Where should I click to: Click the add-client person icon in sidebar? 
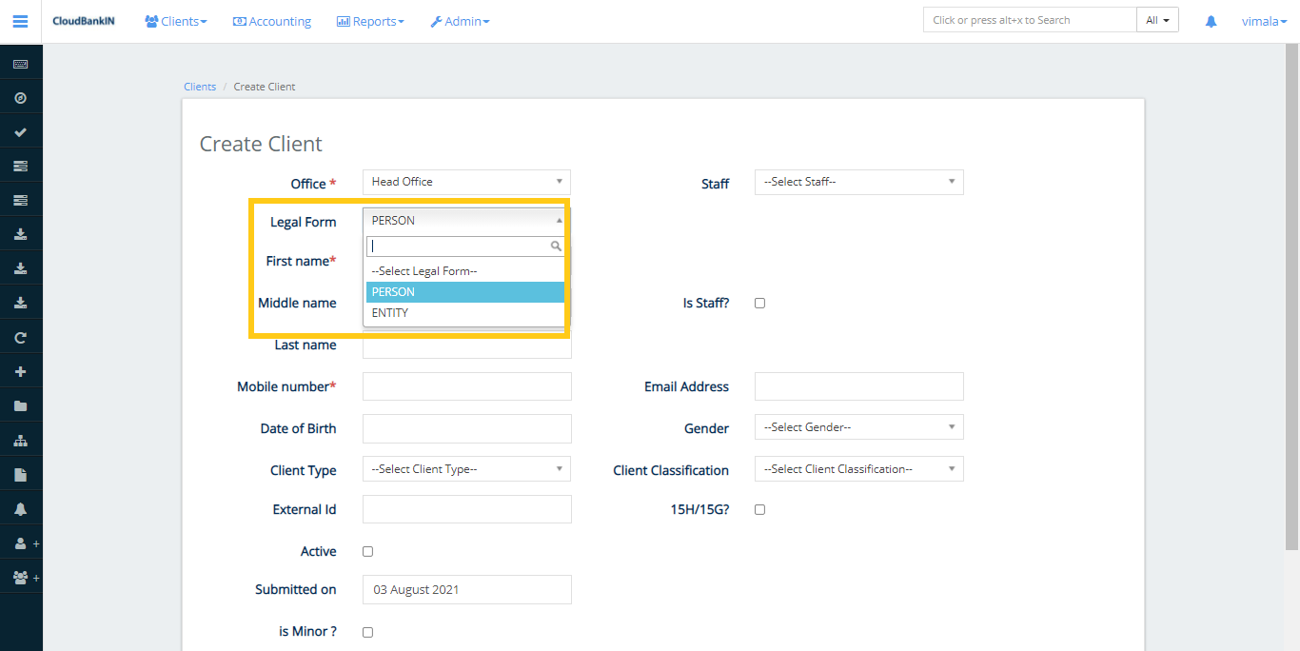(19, 543)
